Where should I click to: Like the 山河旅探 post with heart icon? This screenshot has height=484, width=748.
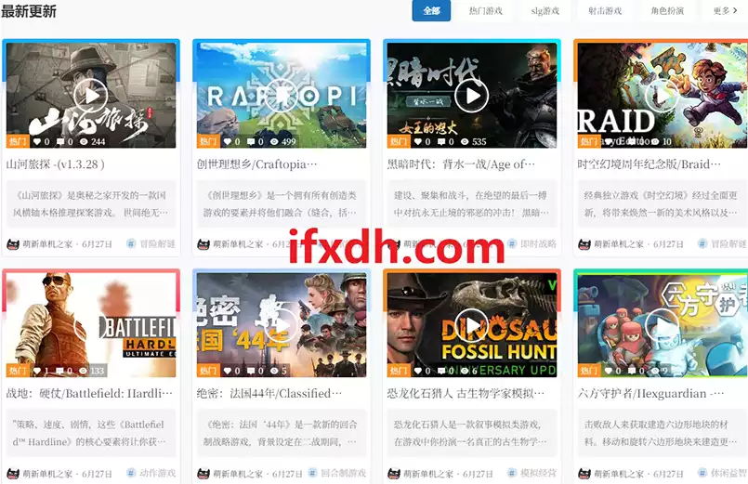[37, 141]
